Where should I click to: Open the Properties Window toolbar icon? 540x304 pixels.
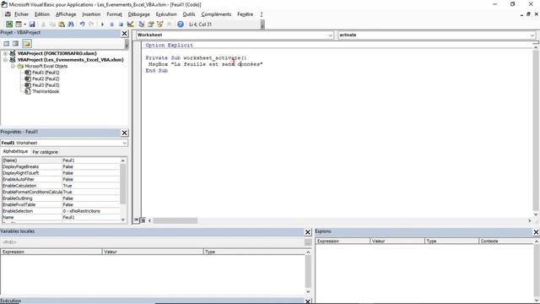150,24
